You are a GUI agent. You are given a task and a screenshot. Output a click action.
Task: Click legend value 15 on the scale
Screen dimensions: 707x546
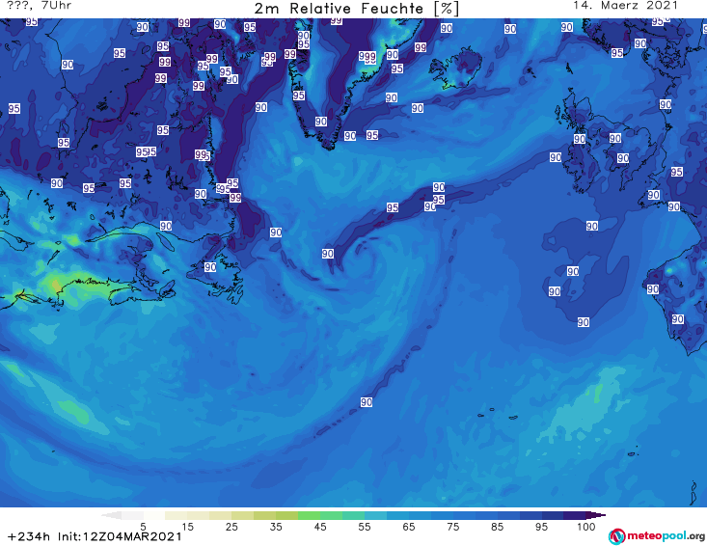187,527
